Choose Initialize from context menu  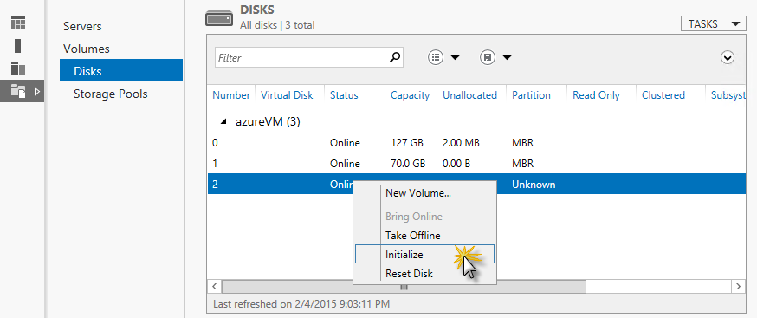[425, 254]
